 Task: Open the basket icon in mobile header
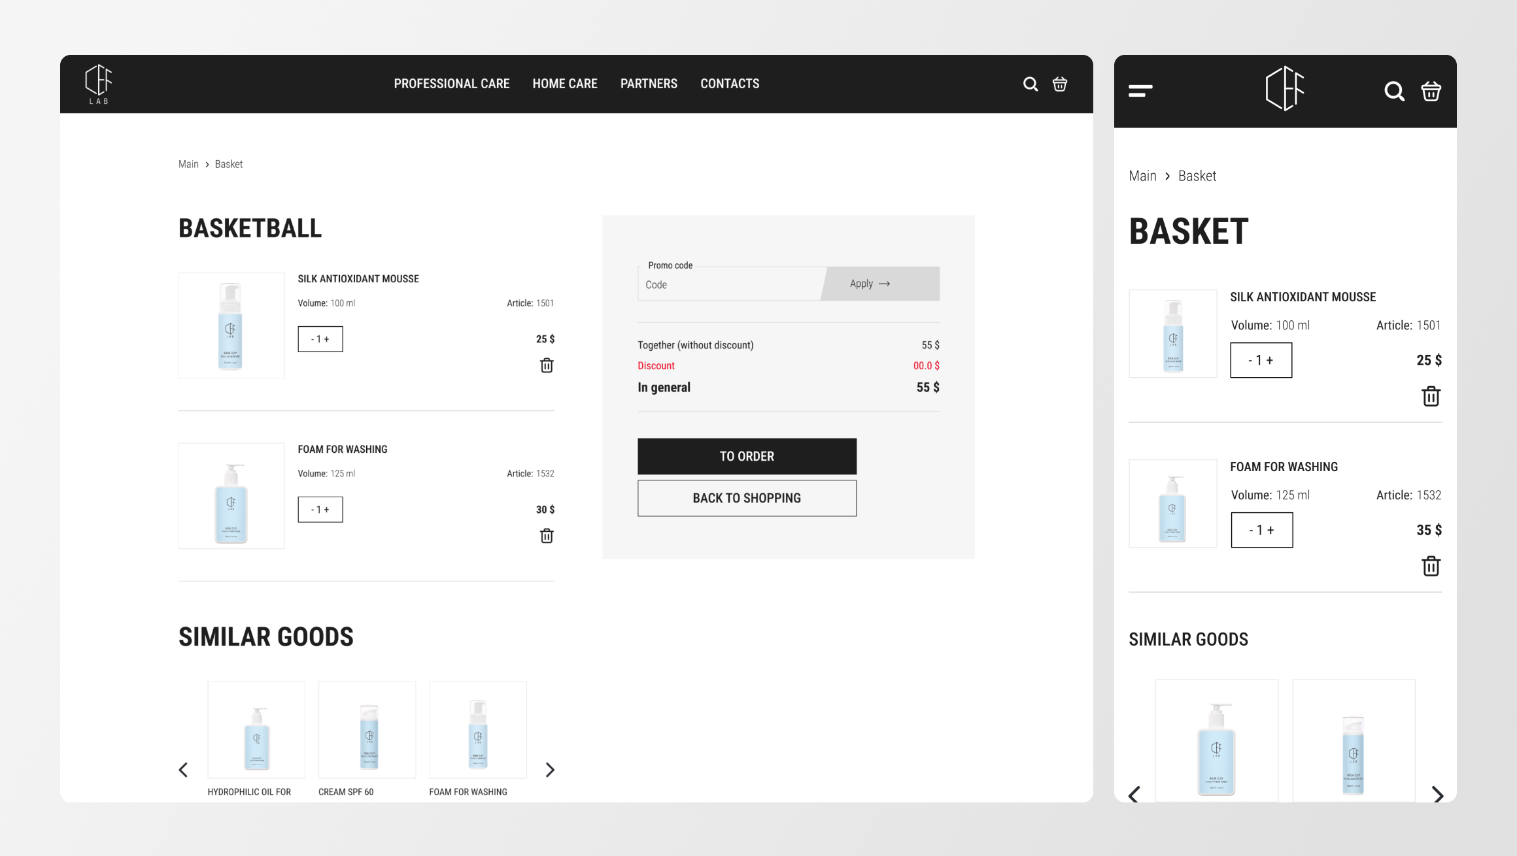(x=1431, y=91)
